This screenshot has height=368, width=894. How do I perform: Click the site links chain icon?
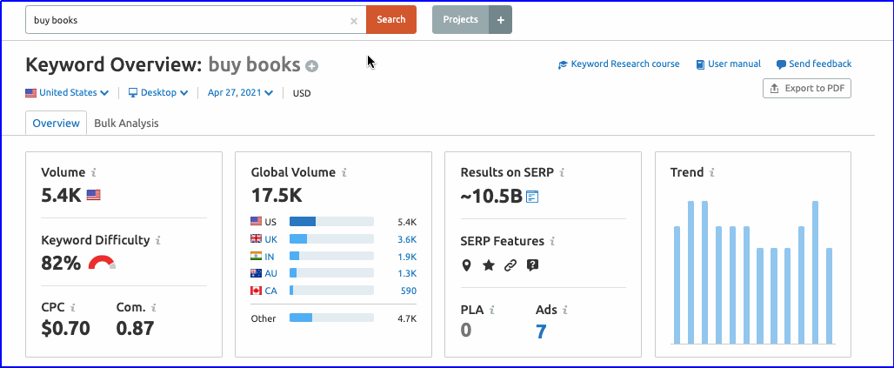510,265
